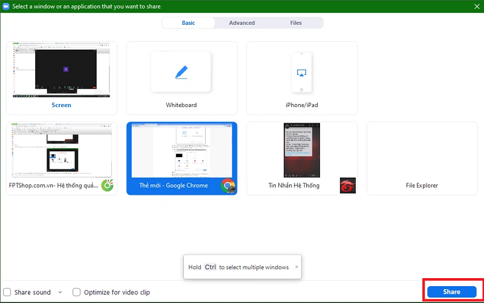The image size is (484, 303).
Task: Choose the Tin Nhắn Hệ Thống window
Action: pos(302,157)
